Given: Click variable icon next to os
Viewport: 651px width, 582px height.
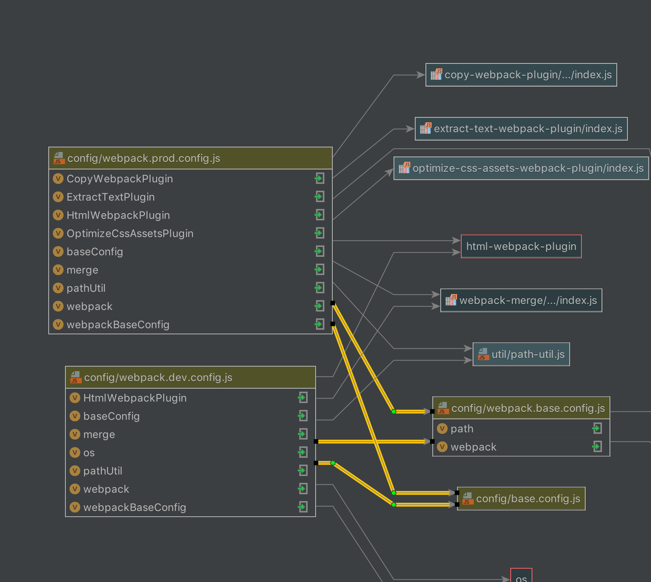Looking at the screenshot, I should (75, 452).
